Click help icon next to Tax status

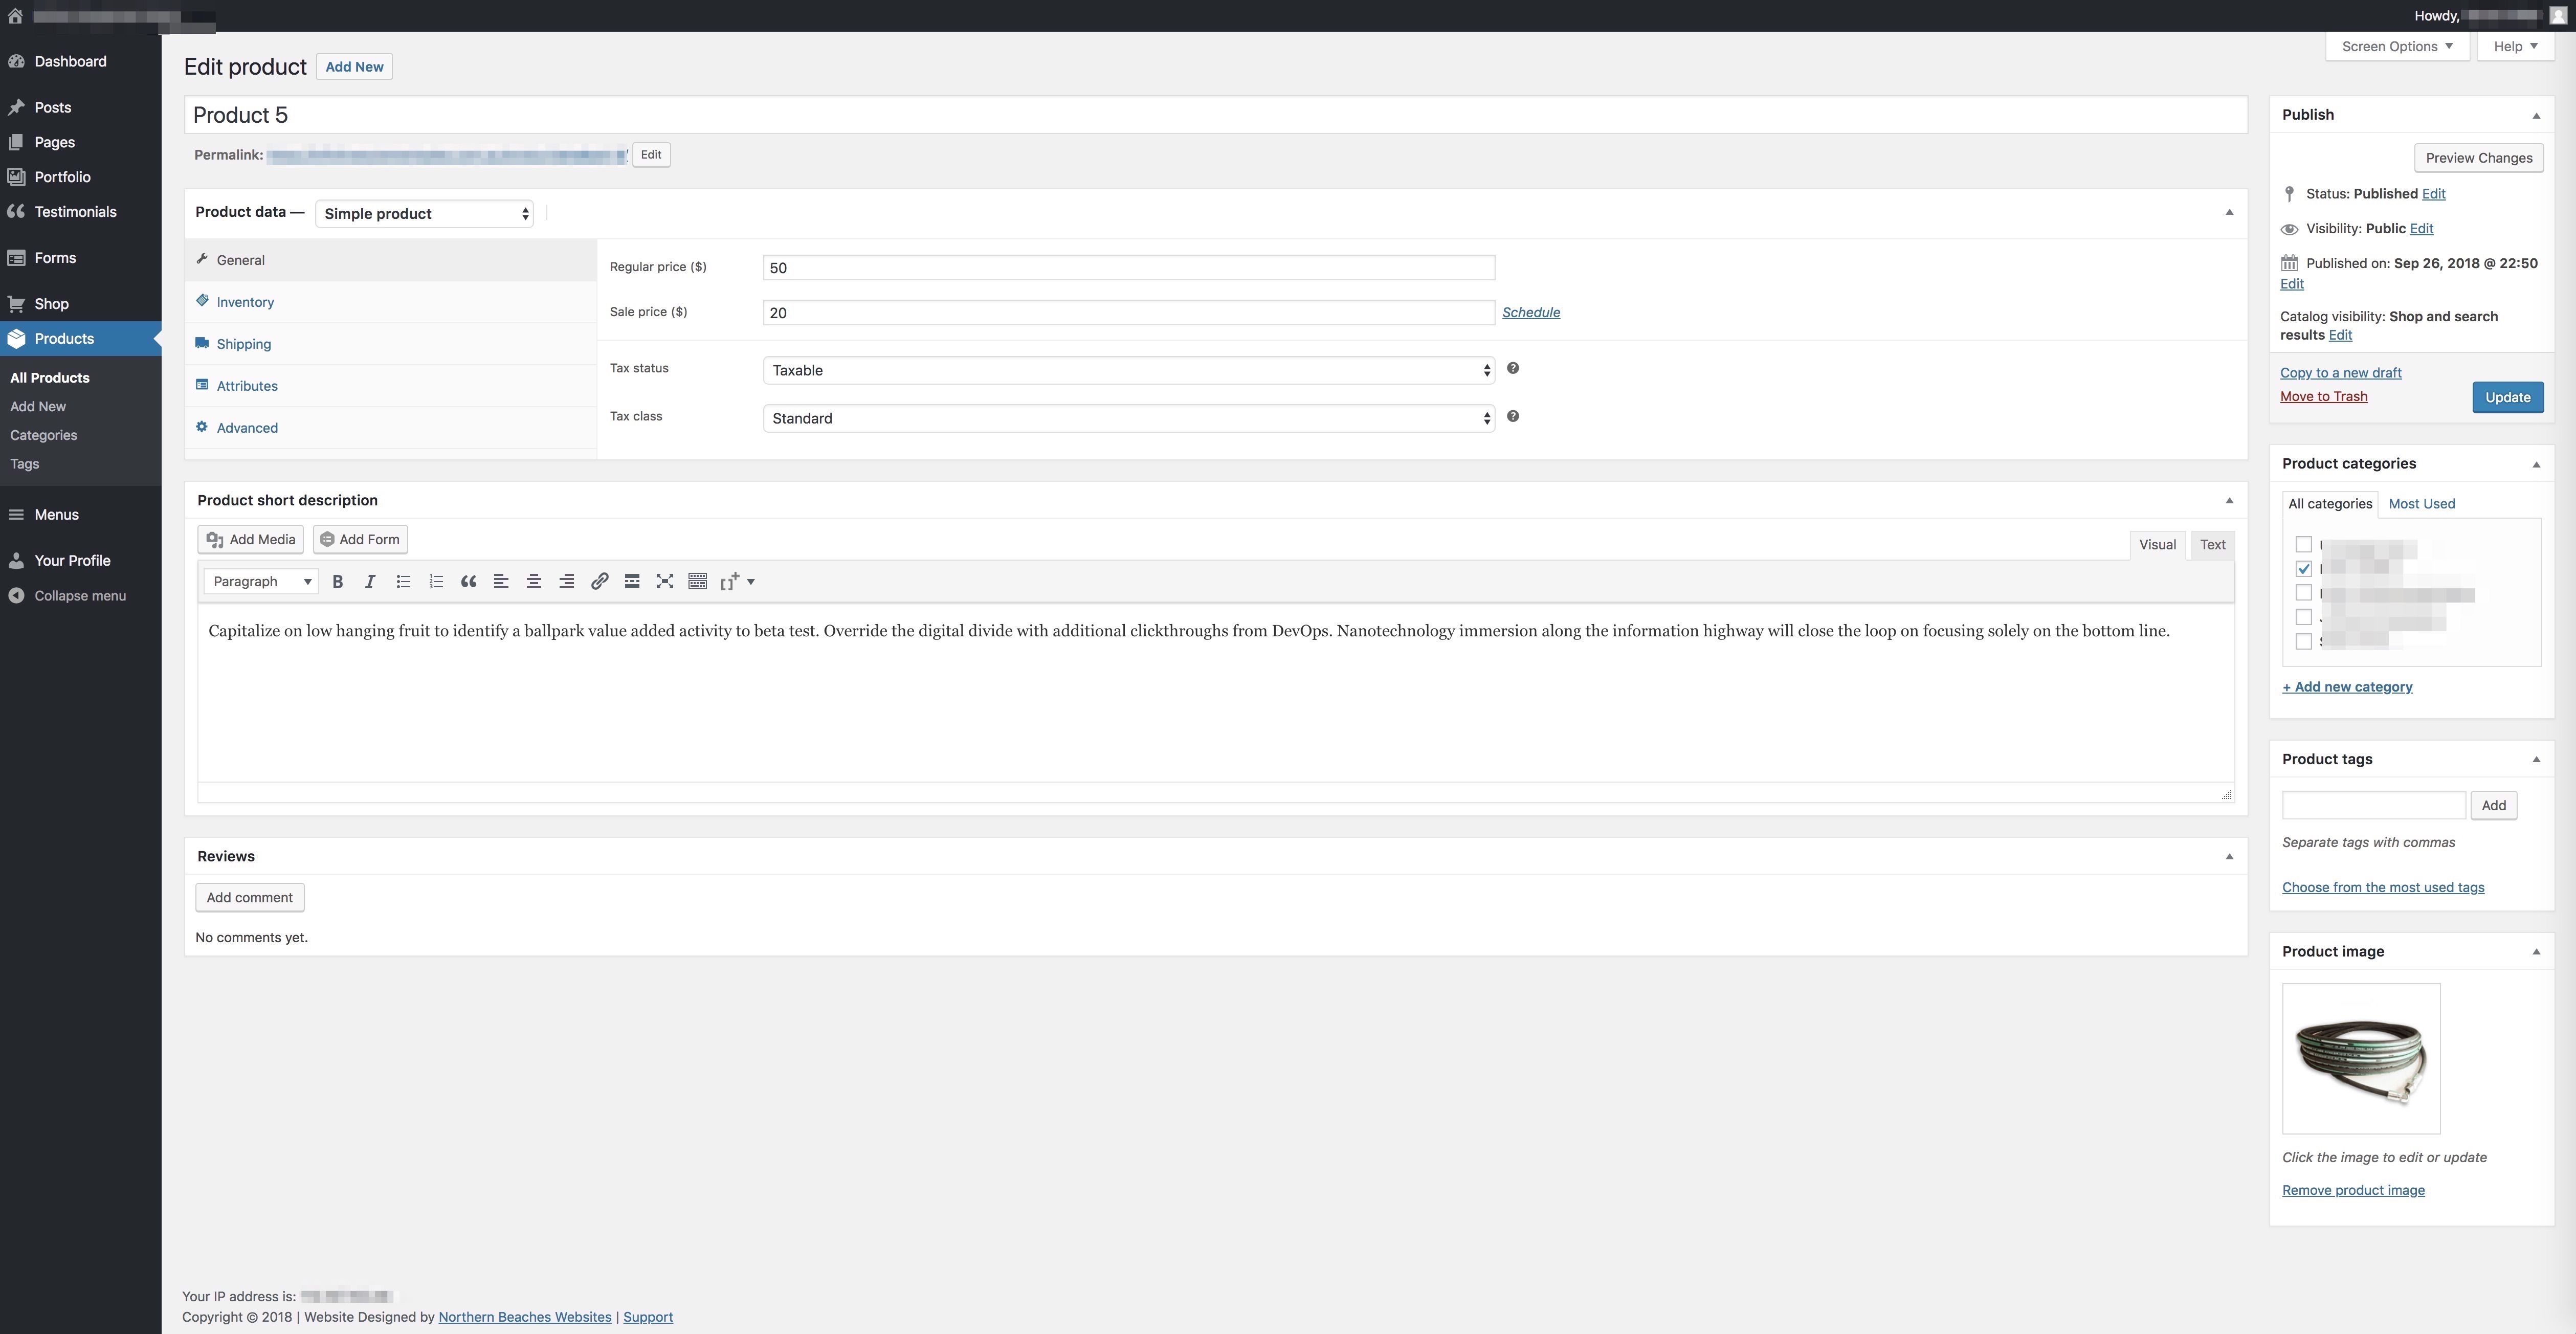coord(1513,368)
